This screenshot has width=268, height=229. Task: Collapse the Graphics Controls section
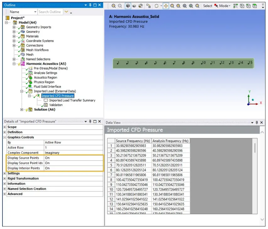[5, 137]
